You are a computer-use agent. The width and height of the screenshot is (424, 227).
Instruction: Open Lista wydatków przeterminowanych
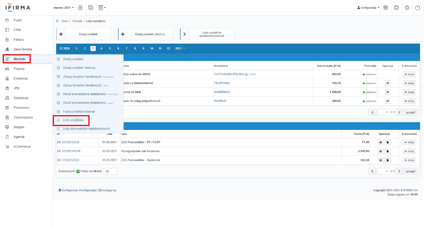[x=207, y=34]
